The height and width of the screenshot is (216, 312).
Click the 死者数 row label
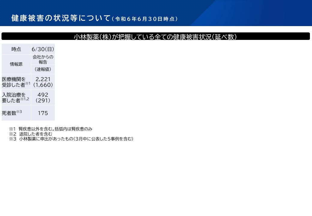click(9, 113)
